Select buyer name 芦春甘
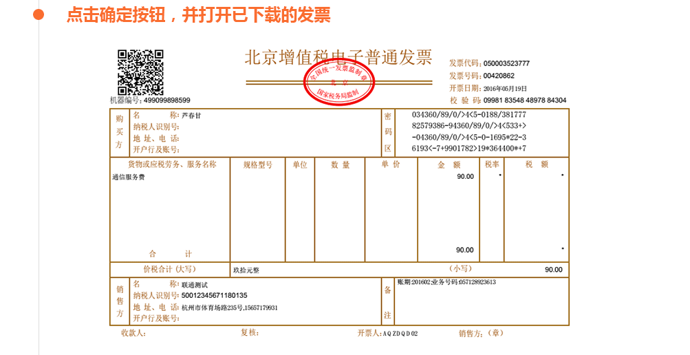 [191, 116]
